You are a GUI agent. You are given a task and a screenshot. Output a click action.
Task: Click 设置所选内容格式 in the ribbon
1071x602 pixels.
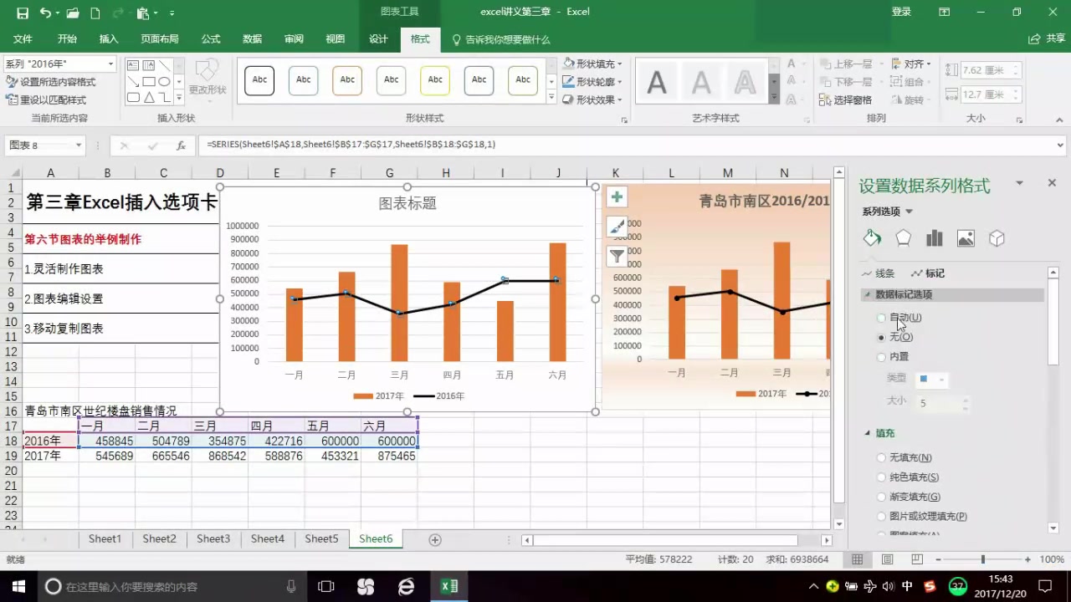coord(50,82)
